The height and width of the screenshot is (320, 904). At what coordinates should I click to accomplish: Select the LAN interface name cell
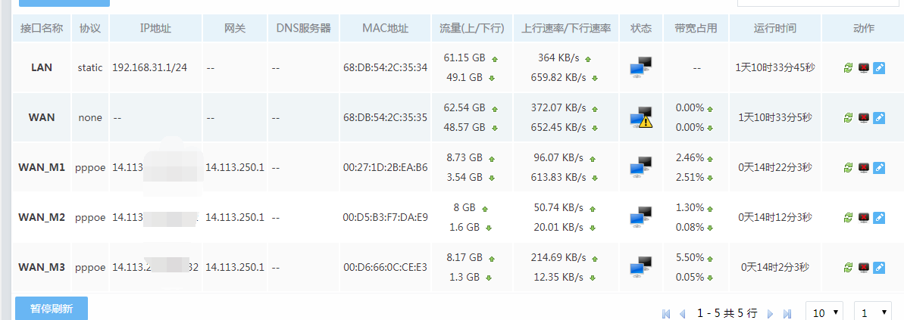(x=42, y=67)
